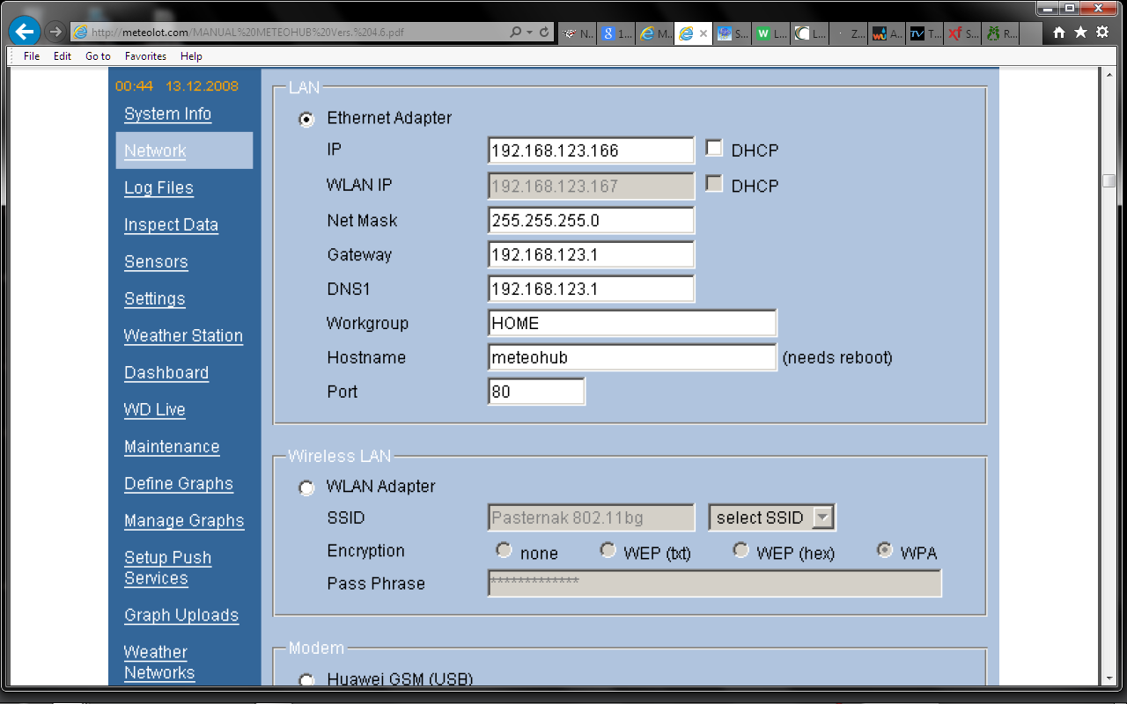Screen dimensions: 1127x704
Task: Open the Go to menu
Action: [98, 56]
